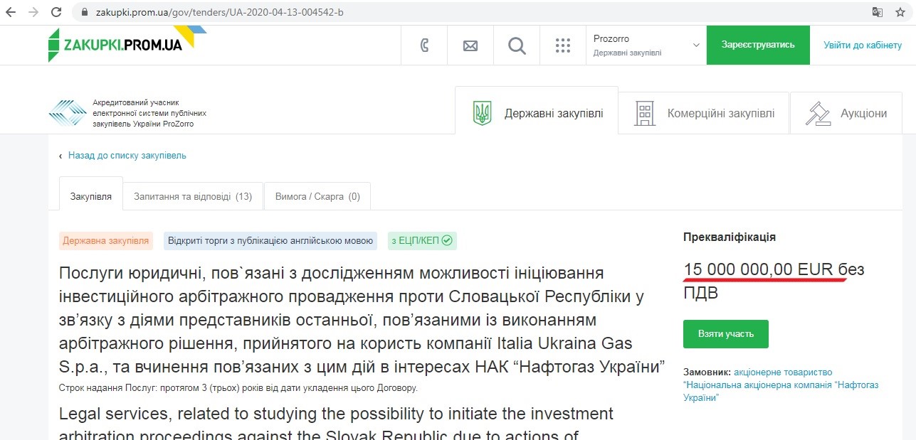The height and width of the screenshot is (440, 916).
Task: Open the Вимога / Скарга (0) tab
Action: 317,196
